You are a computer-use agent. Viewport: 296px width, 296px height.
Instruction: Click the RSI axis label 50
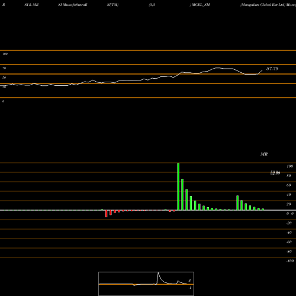coord(4,78)
